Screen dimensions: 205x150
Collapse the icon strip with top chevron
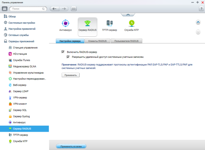coord(128,15)
